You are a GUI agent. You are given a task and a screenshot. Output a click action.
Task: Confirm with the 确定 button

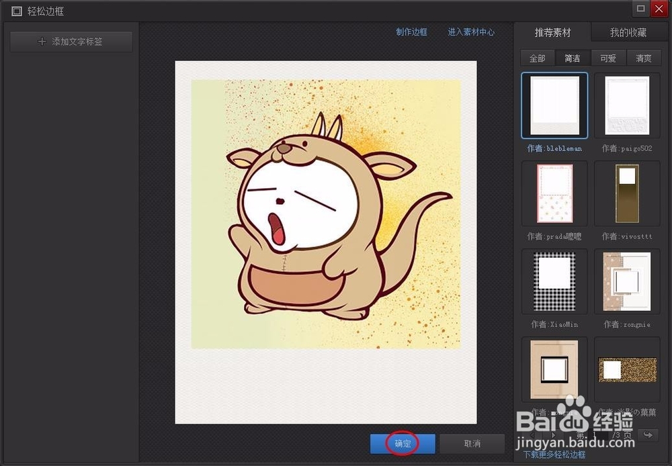pyautogui.click(x=403, y=444)
